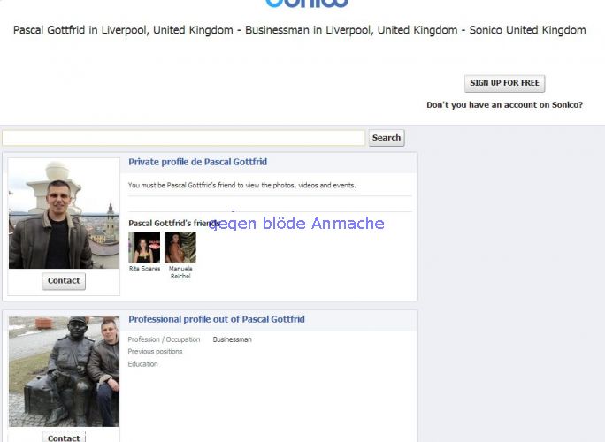The image size is (605, 442).
Task: Click inside the empty search text field
Action: [183, 138]
